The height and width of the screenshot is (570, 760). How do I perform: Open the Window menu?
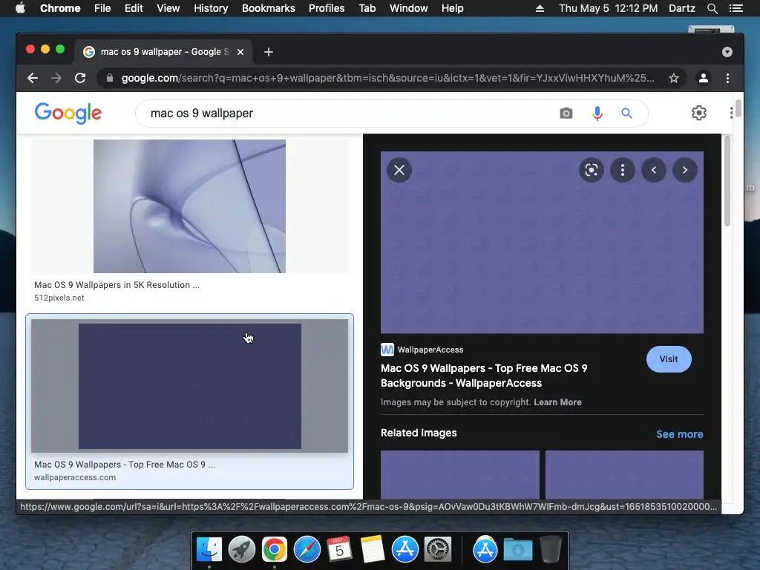[x=409, y=8]
